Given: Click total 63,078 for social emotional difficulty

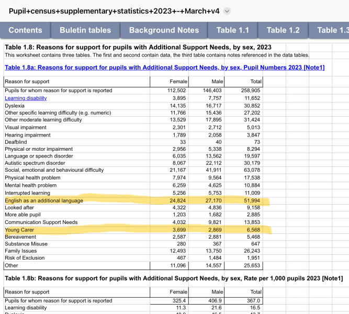Looking at the screenshot, I should [252, 170].
